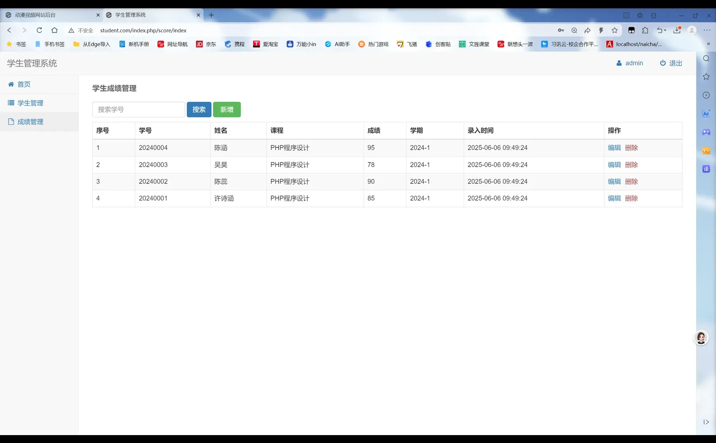Click the green 新增 button
Screen dimensions: 716x443
tap(227, 109)
